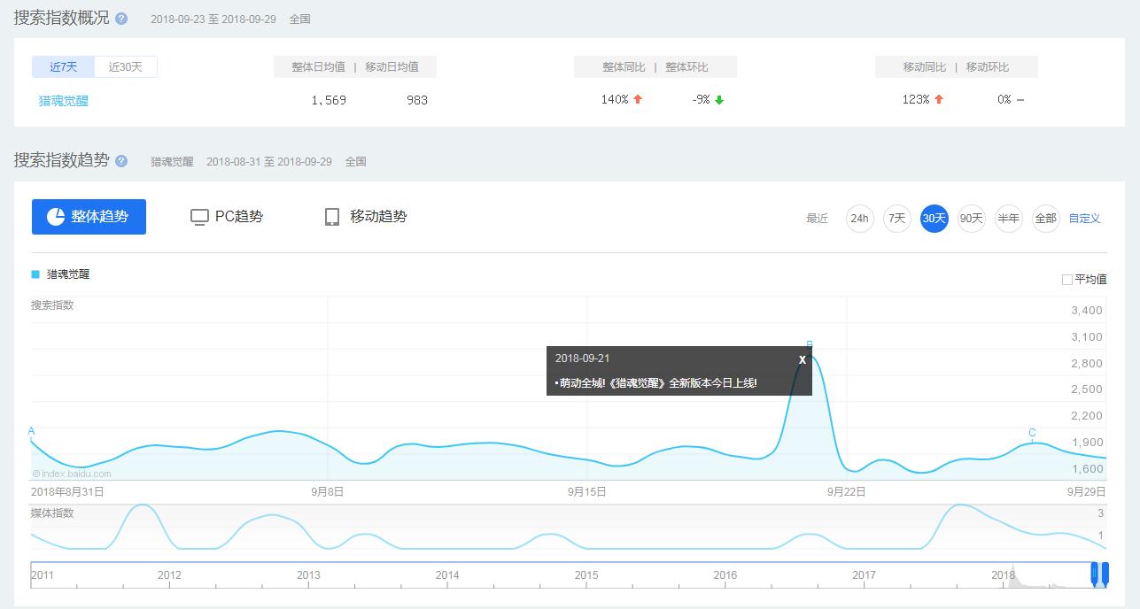
Task: Click the 整体同比 value 140%
Action: pos(615,100)
